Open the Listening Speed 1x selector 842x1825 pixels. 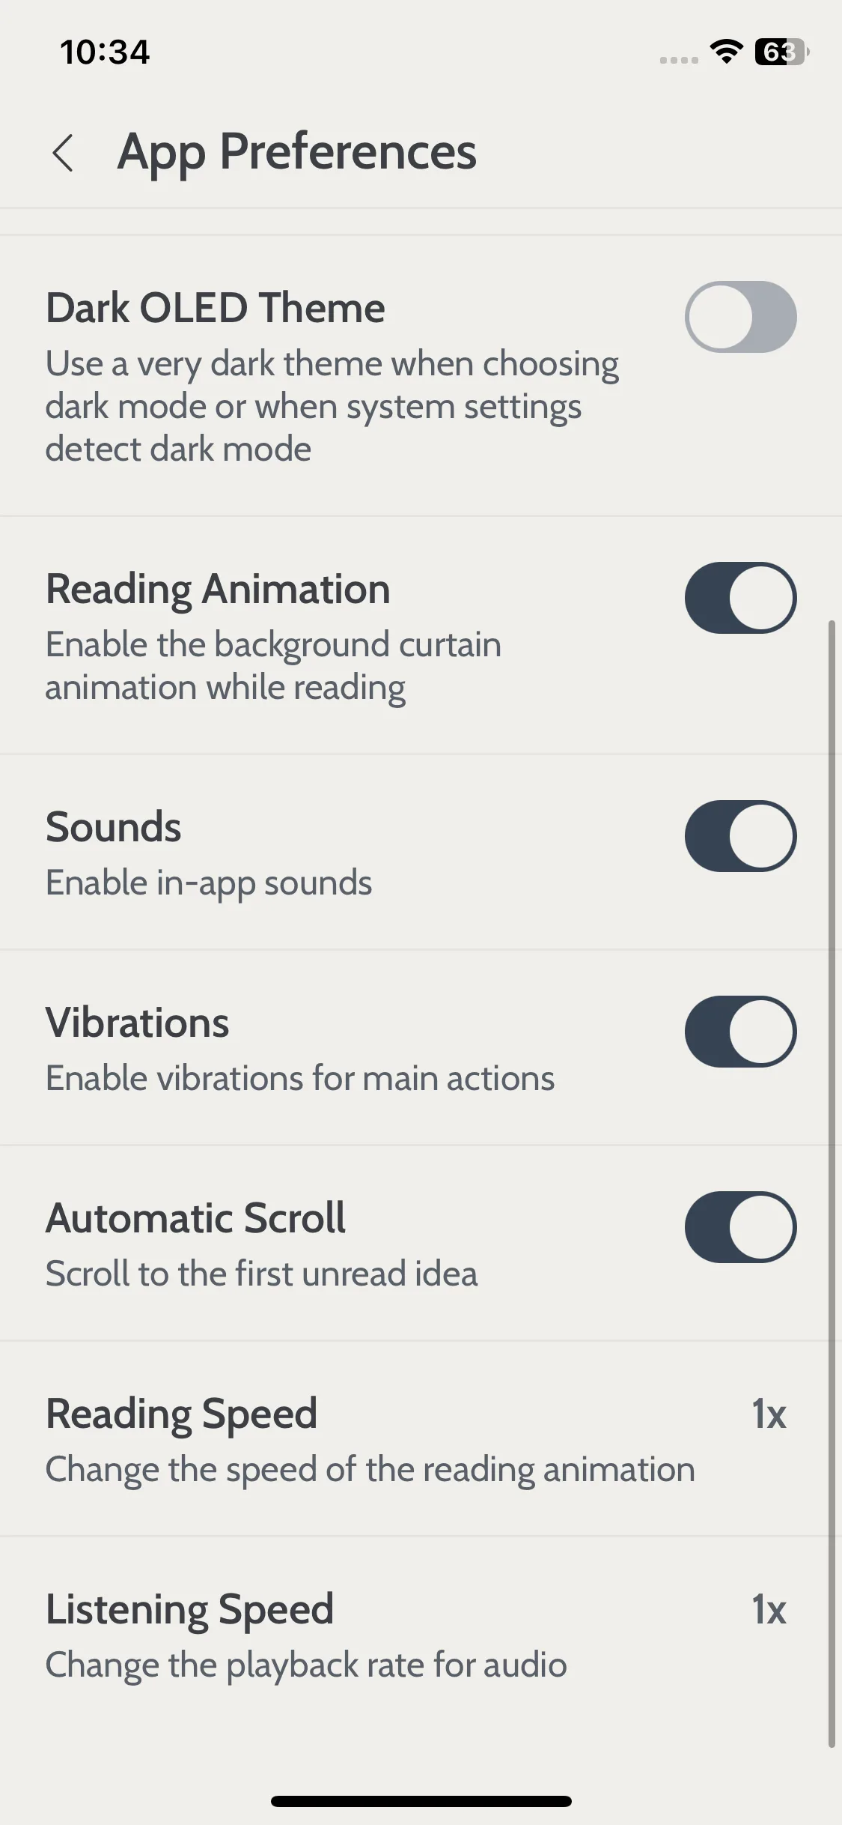click(769, 1610)
